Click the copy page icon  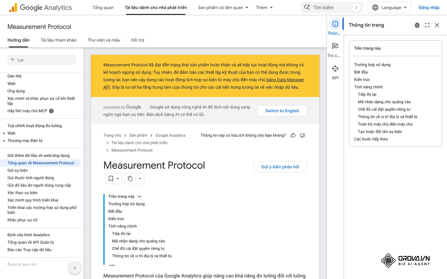point(130,179)
